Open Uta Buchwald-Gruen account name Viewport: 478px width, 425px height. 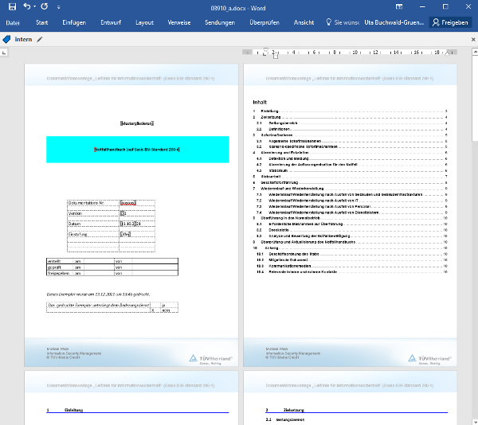393,22
